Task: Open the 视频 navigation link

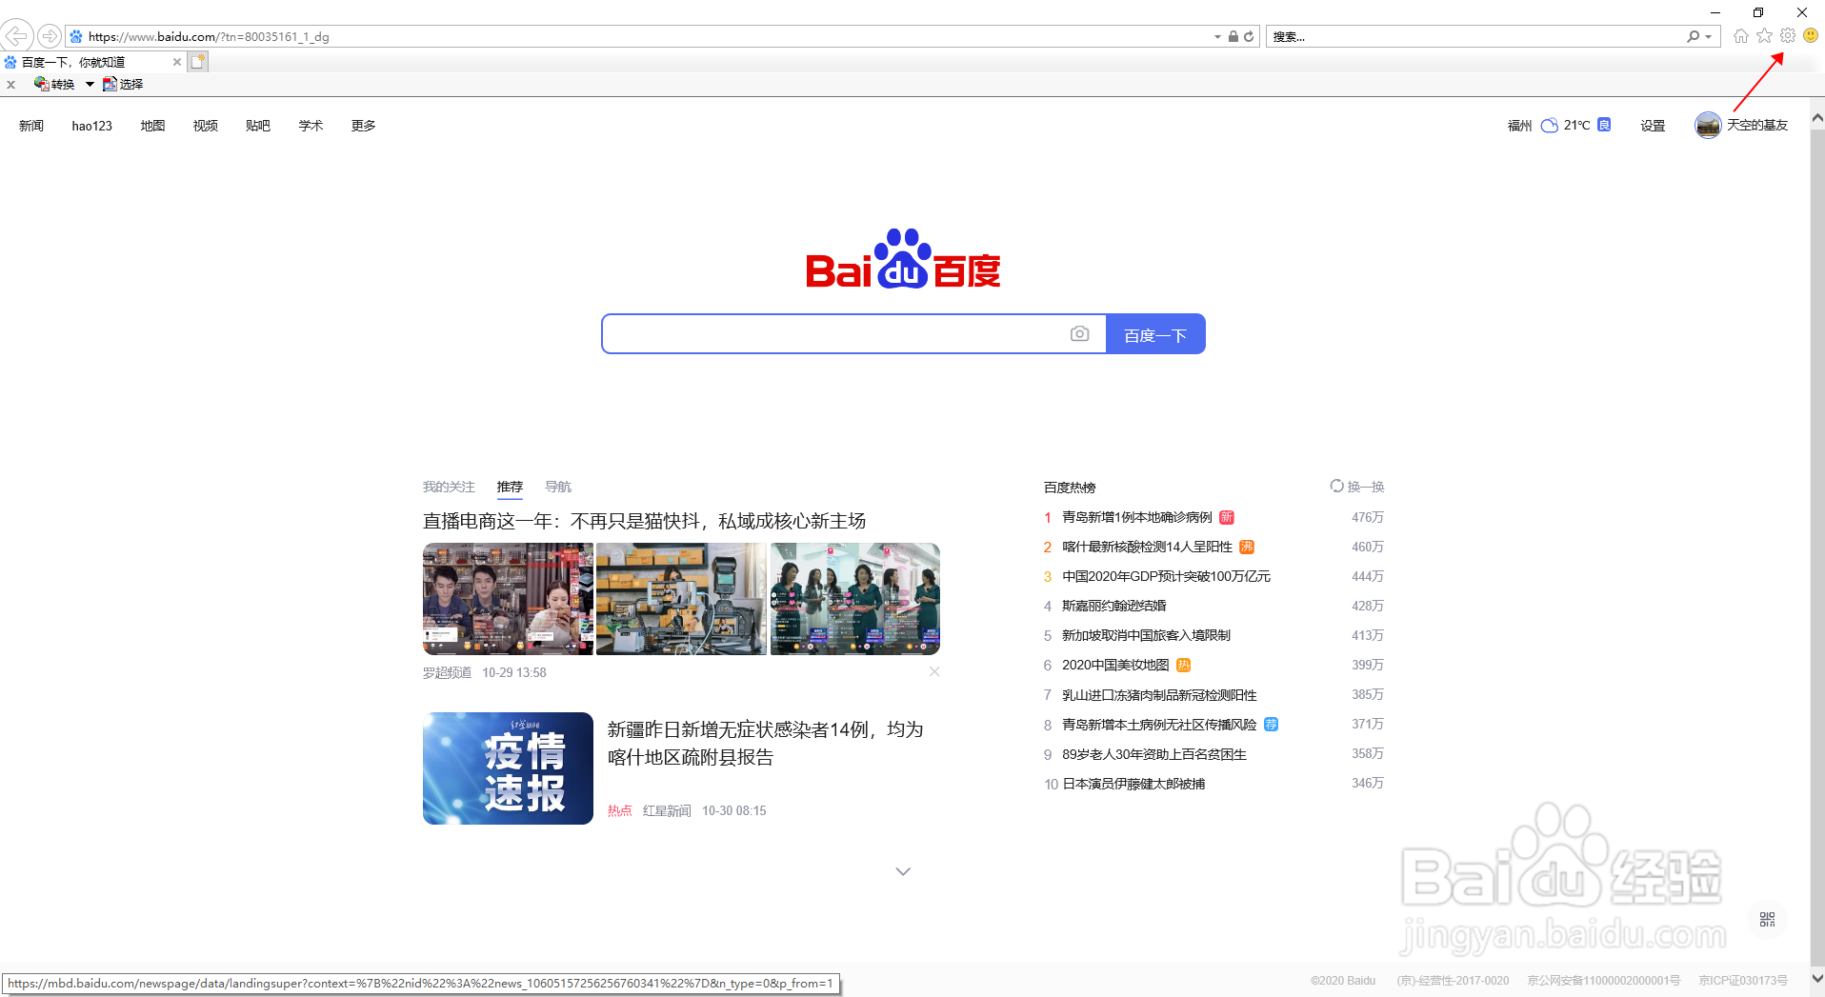Action: pos(206,126)
